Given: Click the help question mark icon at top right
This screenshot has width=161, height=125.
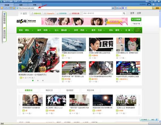Looking at the screenshot, I should click(157, 5).
